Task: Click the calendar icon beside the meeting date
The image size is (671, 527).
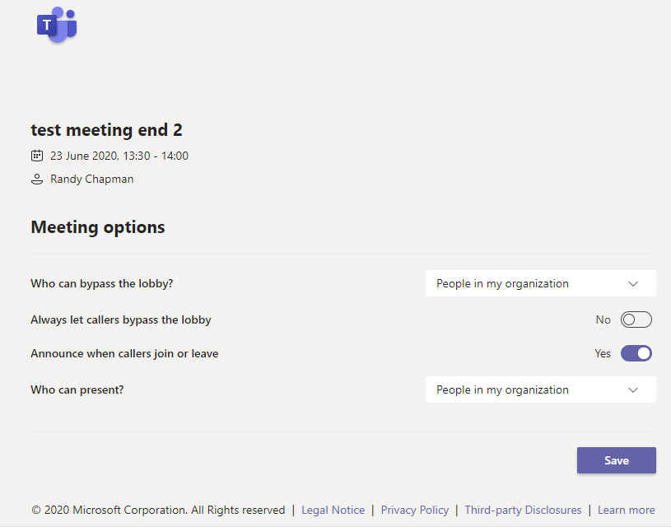Action: coord(37,155)
